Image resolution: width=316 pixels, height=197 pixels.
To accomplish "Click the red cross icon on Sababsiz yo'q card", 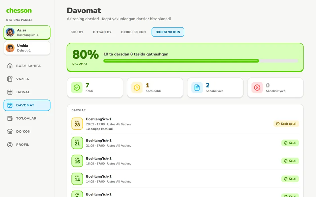I will tap(257, 88).
